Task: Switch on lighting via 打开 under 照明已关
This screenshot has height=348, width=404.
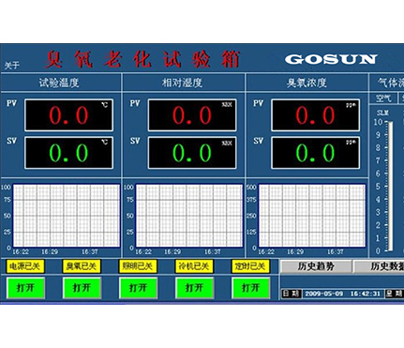Action: coord(138,288)
